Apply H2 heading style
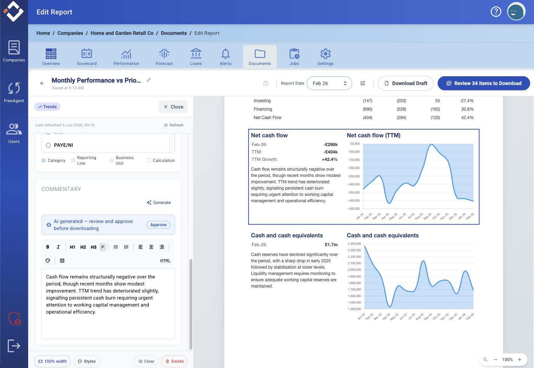 coord(83,247)
